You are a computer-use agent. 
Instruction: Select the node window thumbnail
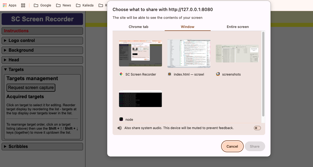(x=140, y=99)
